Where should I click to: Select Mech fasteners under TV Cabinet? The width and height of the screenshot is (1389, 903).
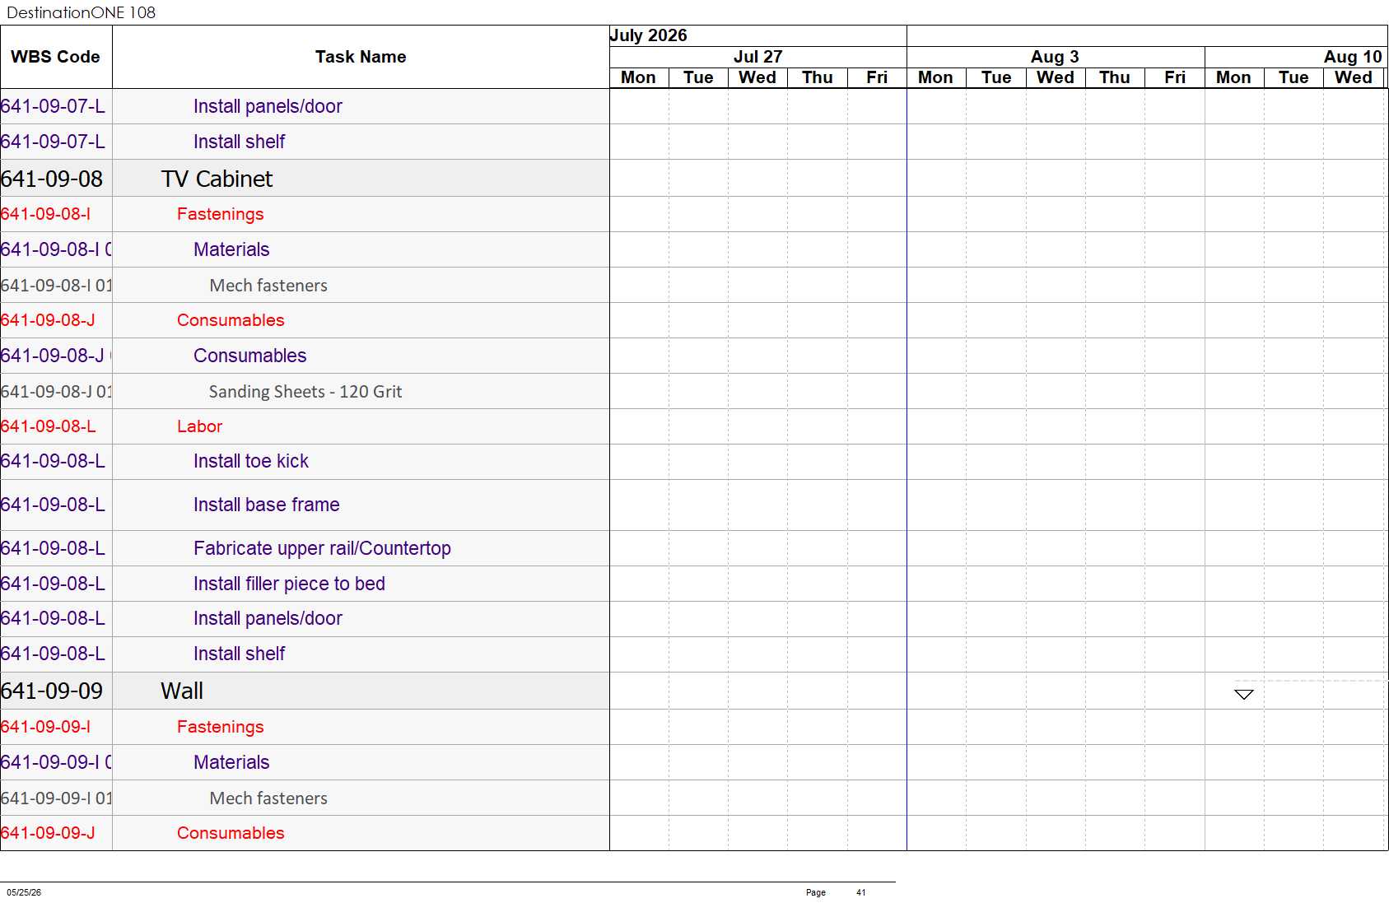268,286
